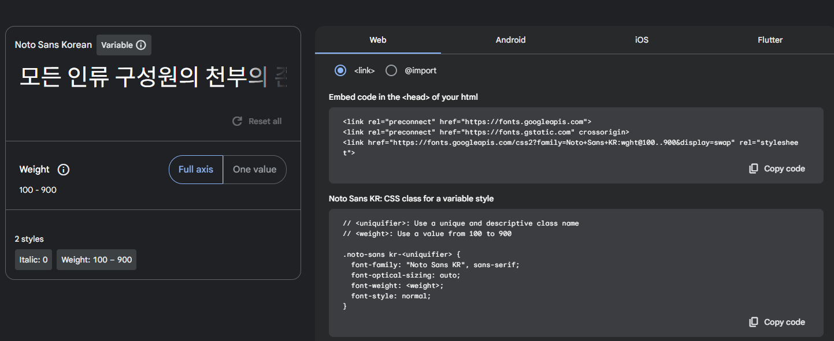Image resolution: width=834 pixels, height=341 pixels.
Task: Click the fonts.gstatic.com crossorigin line
Action: [x=486, y=132]
